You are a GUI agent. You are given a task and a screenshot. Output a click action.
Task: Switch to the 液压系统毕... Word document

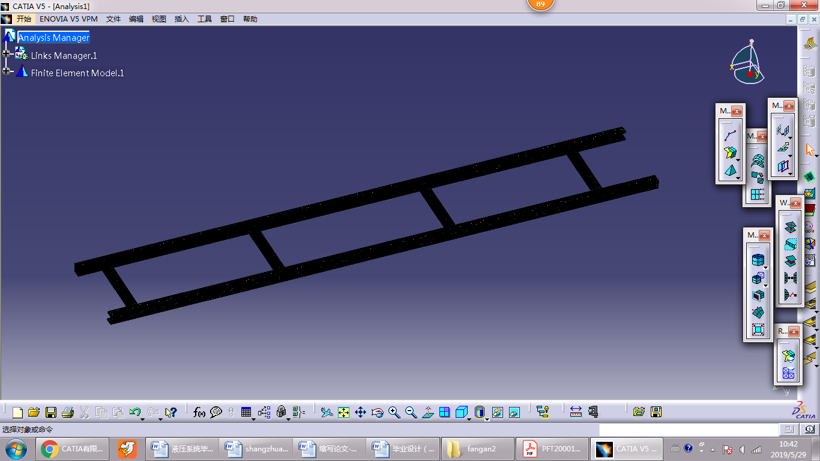click(183, 448)
